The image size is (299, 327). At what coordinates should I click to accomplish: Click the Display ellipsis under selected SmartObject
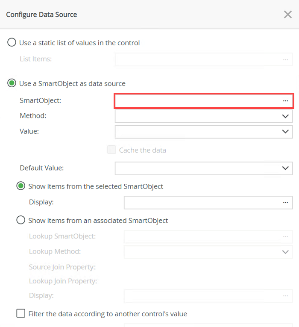click(285, 202)
